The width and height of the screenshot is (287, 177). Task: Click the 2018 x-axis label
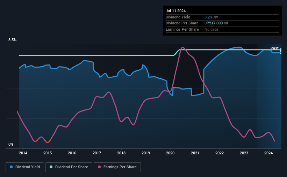[121, 153]
